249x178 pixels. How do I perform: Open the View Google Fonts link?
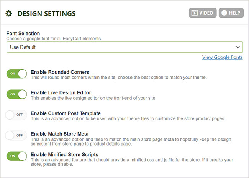(x=222, y=57)
